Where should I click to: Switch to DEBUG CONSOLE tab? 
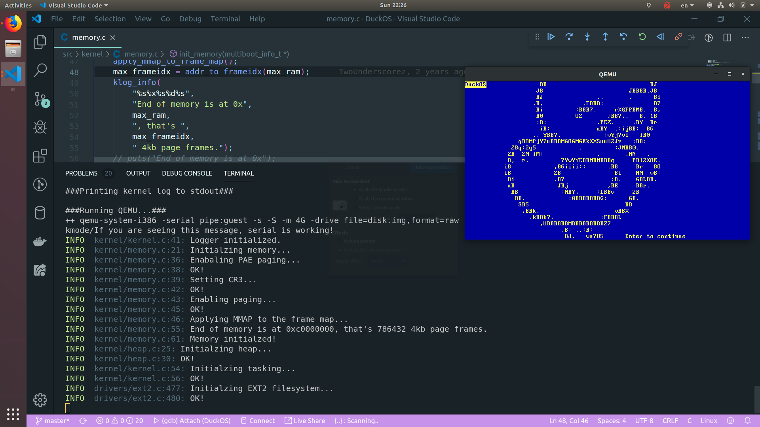(187, 173)
